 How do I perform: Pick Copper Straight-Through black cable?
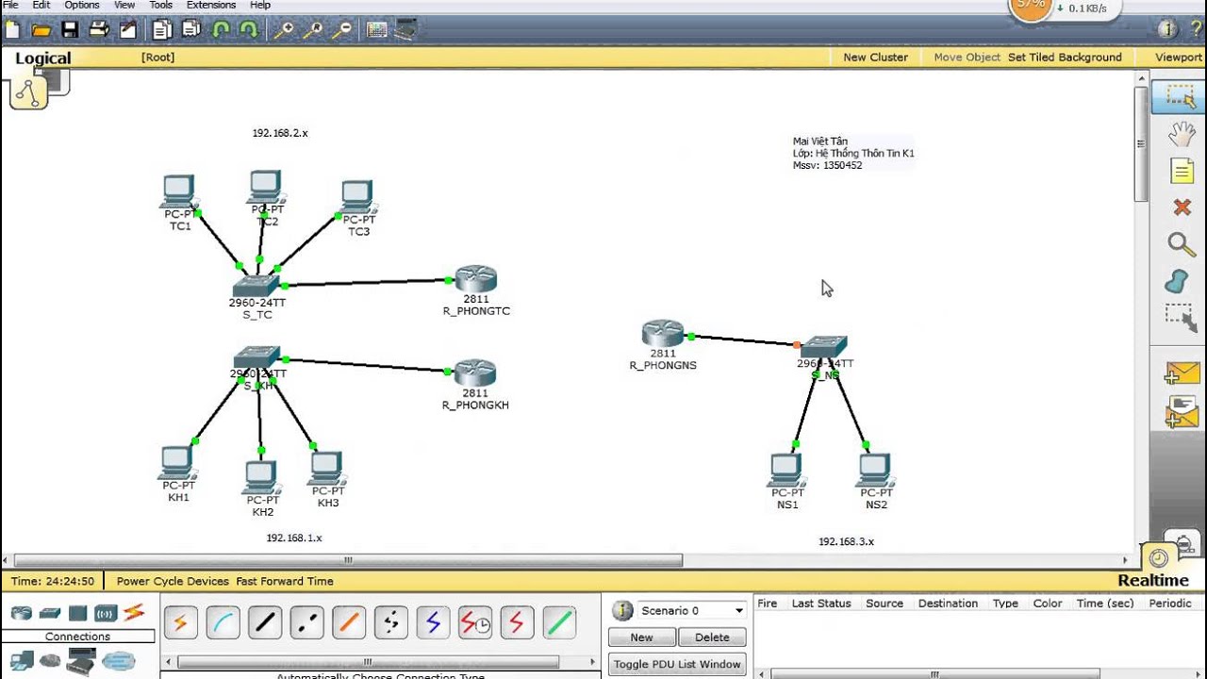[265, 622]
